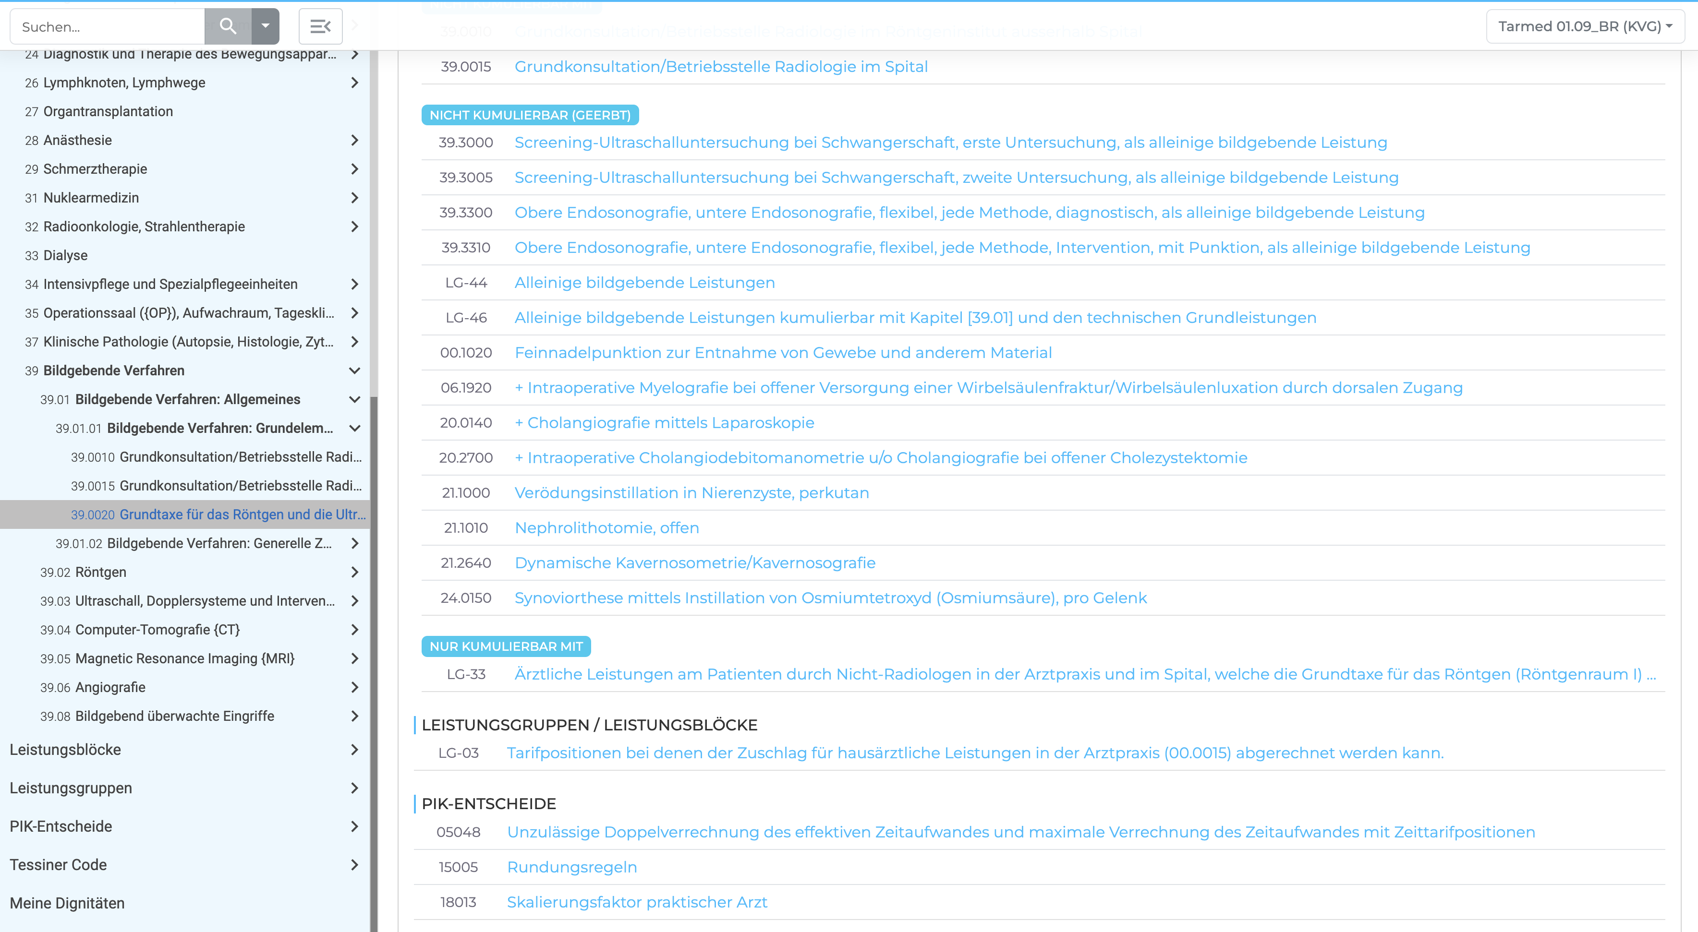Open LG-46 kumulierbar mit Kapitel 39.01 link
This screenshot has width=1698, height=932.
tap(916, 318)
